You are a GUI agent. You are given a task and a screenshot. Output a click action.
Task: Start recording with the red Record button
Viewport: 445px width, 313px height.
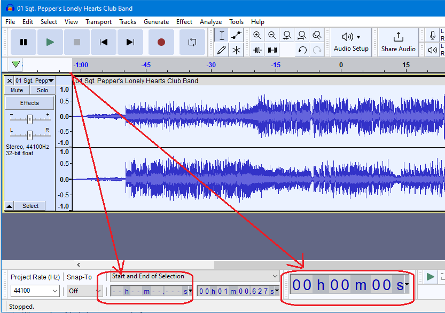click(161, 42)
